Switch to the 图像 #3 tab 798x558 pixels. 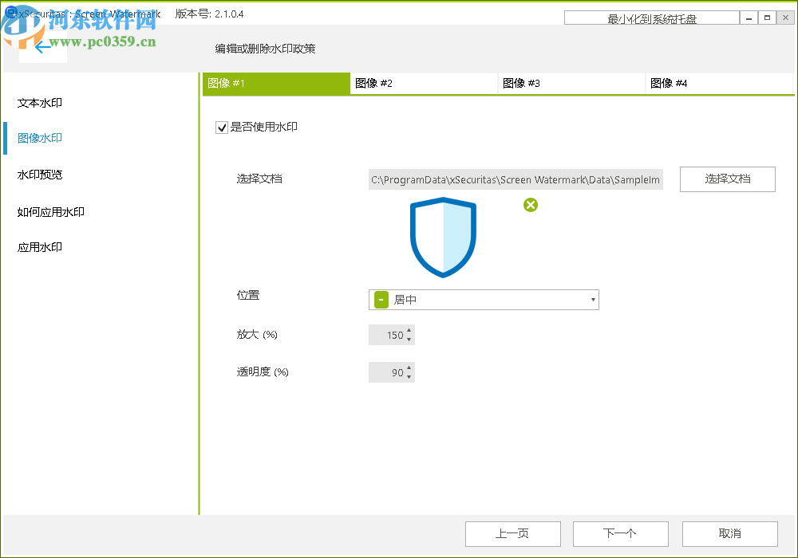click(571, 83)
